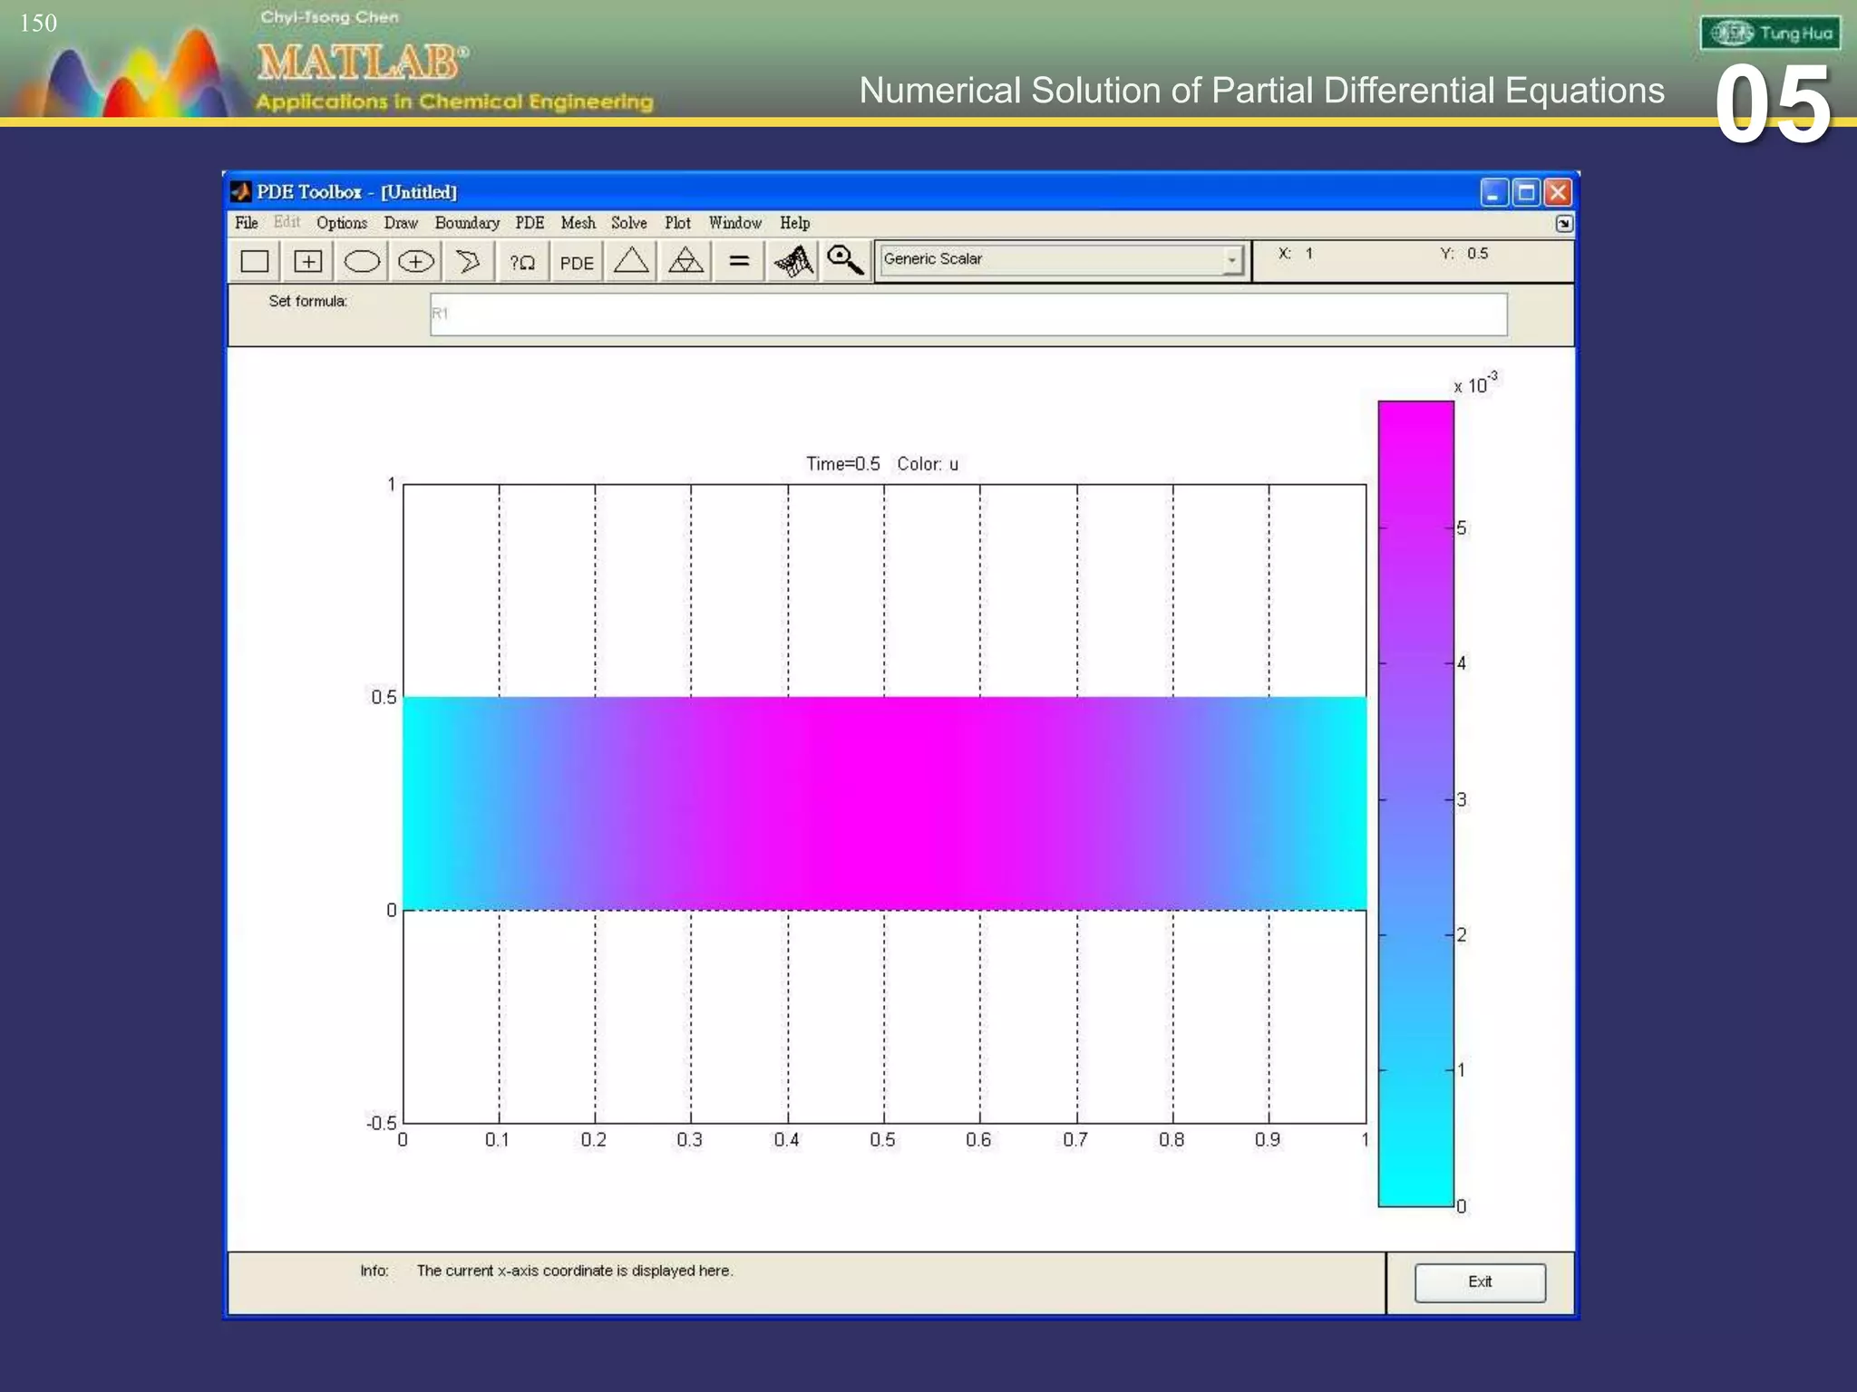Select the centered rectangle draw tool

(308, 262)
